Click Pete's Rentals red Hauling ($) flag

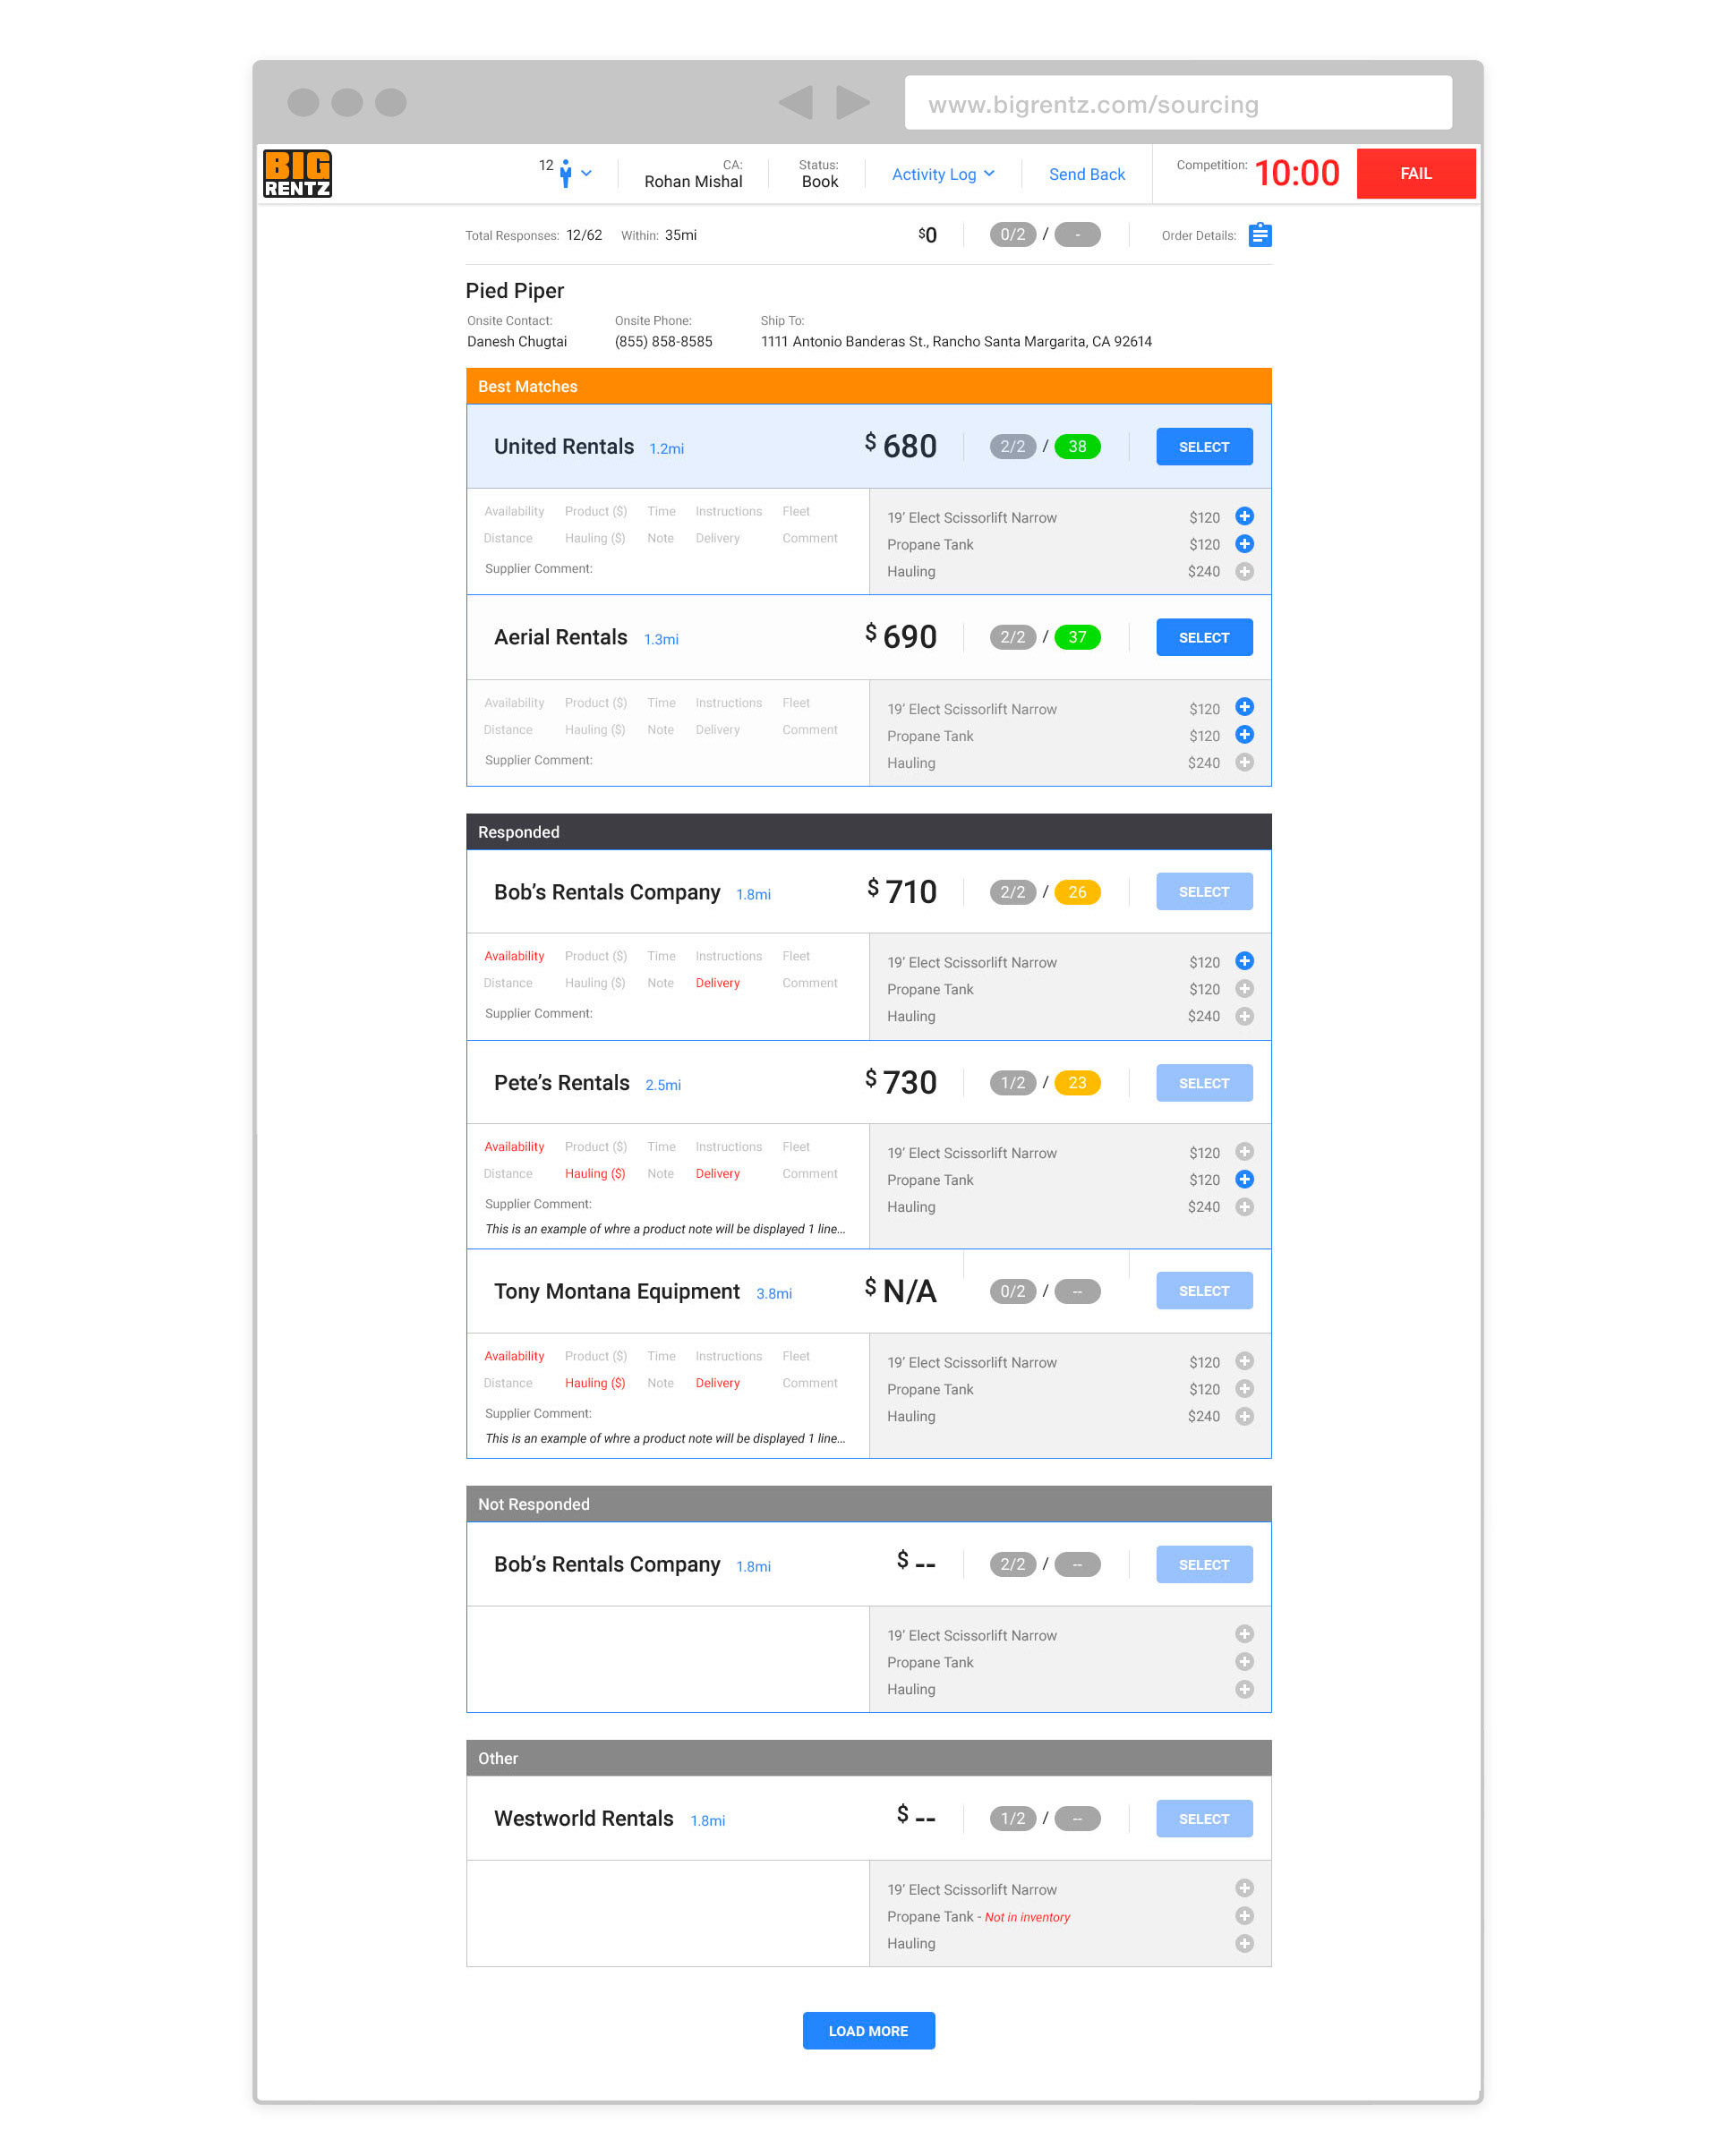(x=595, y=1174)
